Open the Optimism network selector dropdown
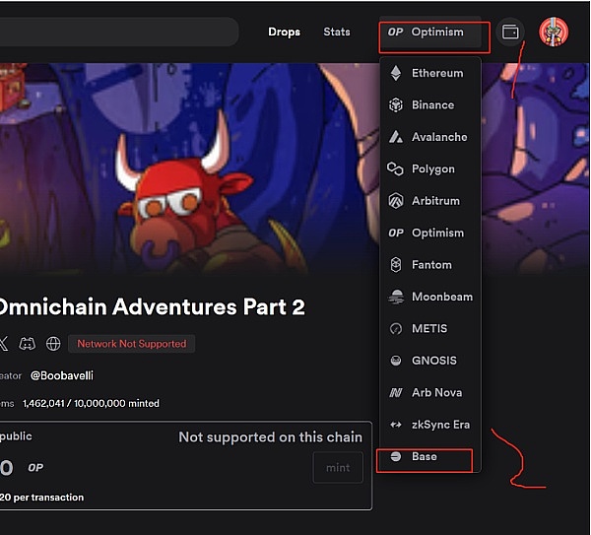 click(x=430, y=33)
